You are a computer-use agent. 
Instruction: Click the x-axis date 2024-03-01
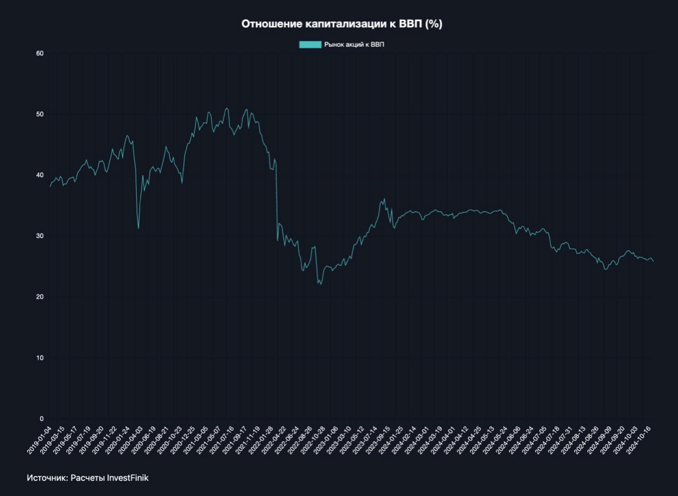[416, 440]
